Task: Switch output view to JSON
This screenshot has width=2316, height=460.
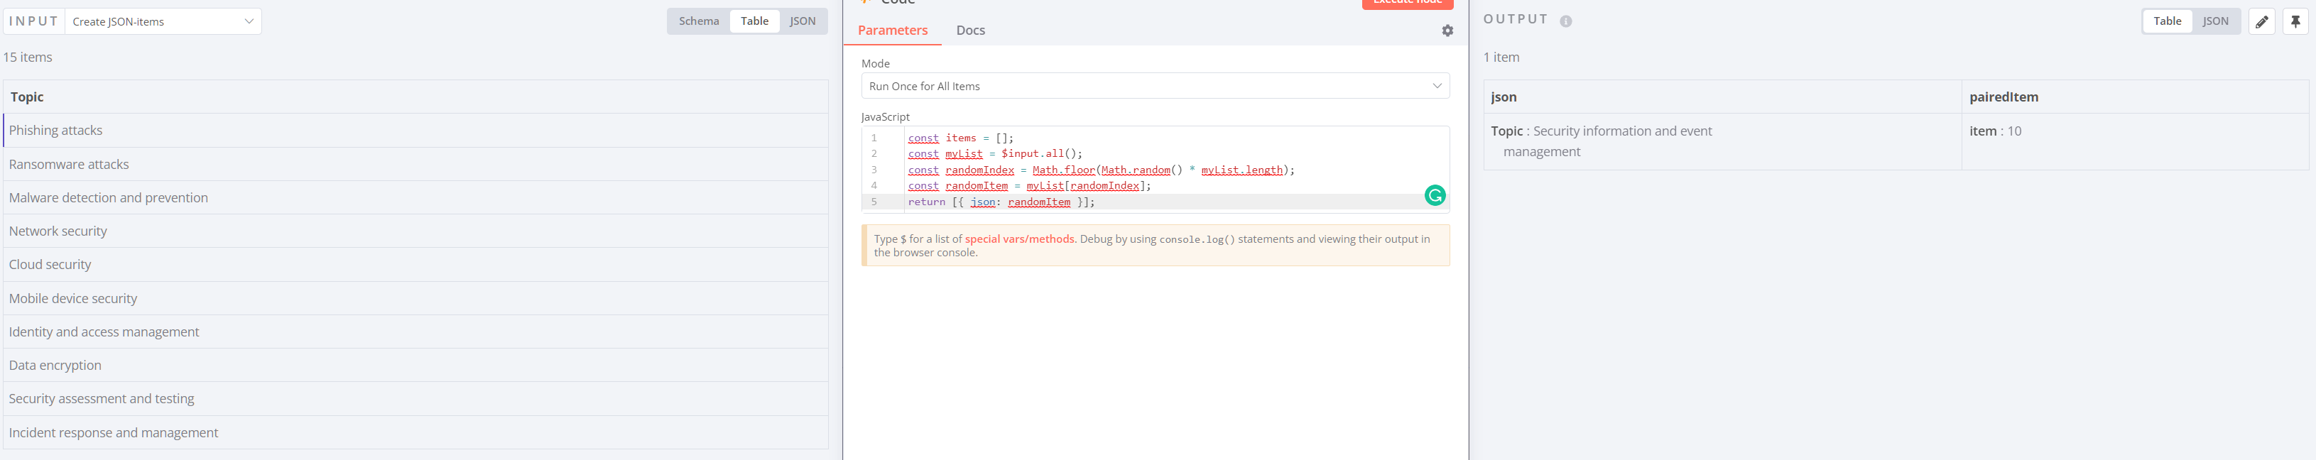Action: 2214,21
